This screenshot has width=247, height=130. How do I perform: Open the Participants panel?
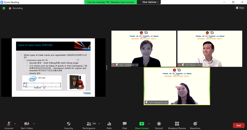pos(89,124)
